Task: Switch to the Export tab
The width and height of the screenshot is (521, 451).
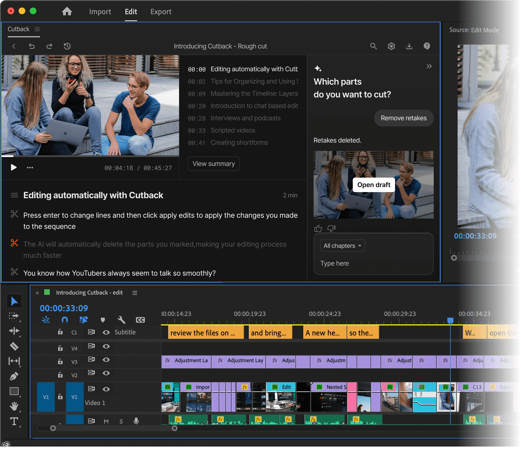Action: (161, 12)
